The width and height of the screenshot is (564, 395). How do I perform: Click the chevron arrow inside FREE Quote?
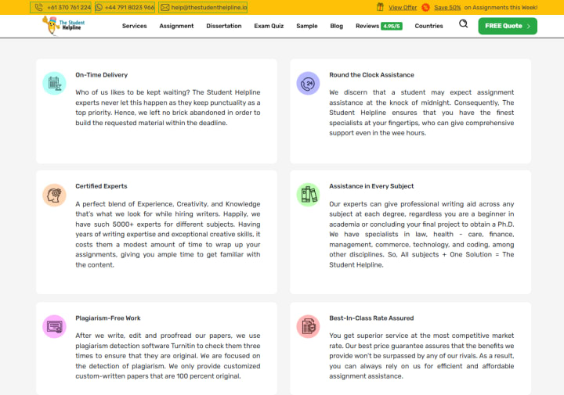tap(529, 27)
